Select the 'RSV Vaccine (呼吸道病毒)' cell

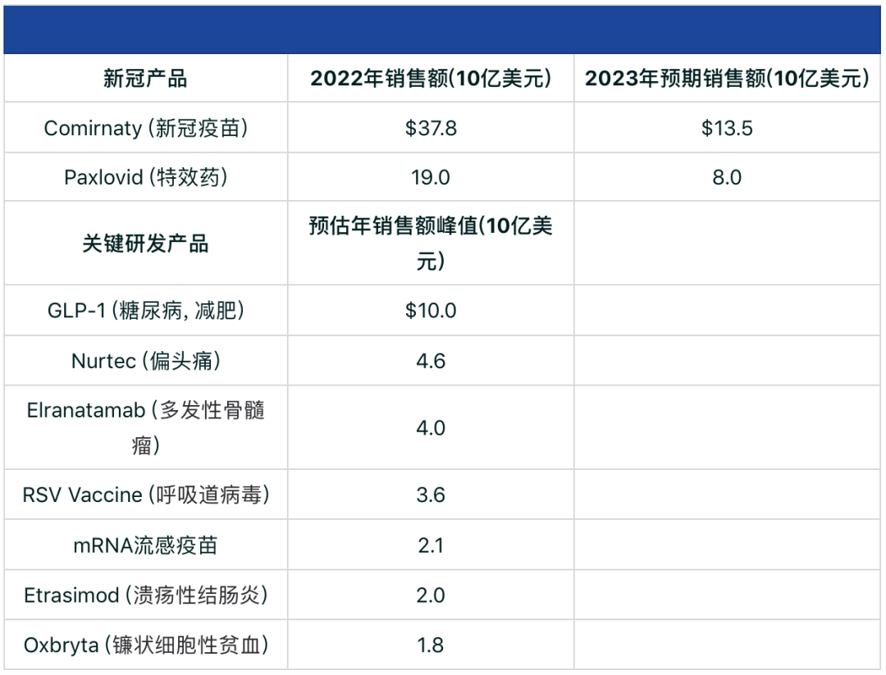tap(145, 495)
